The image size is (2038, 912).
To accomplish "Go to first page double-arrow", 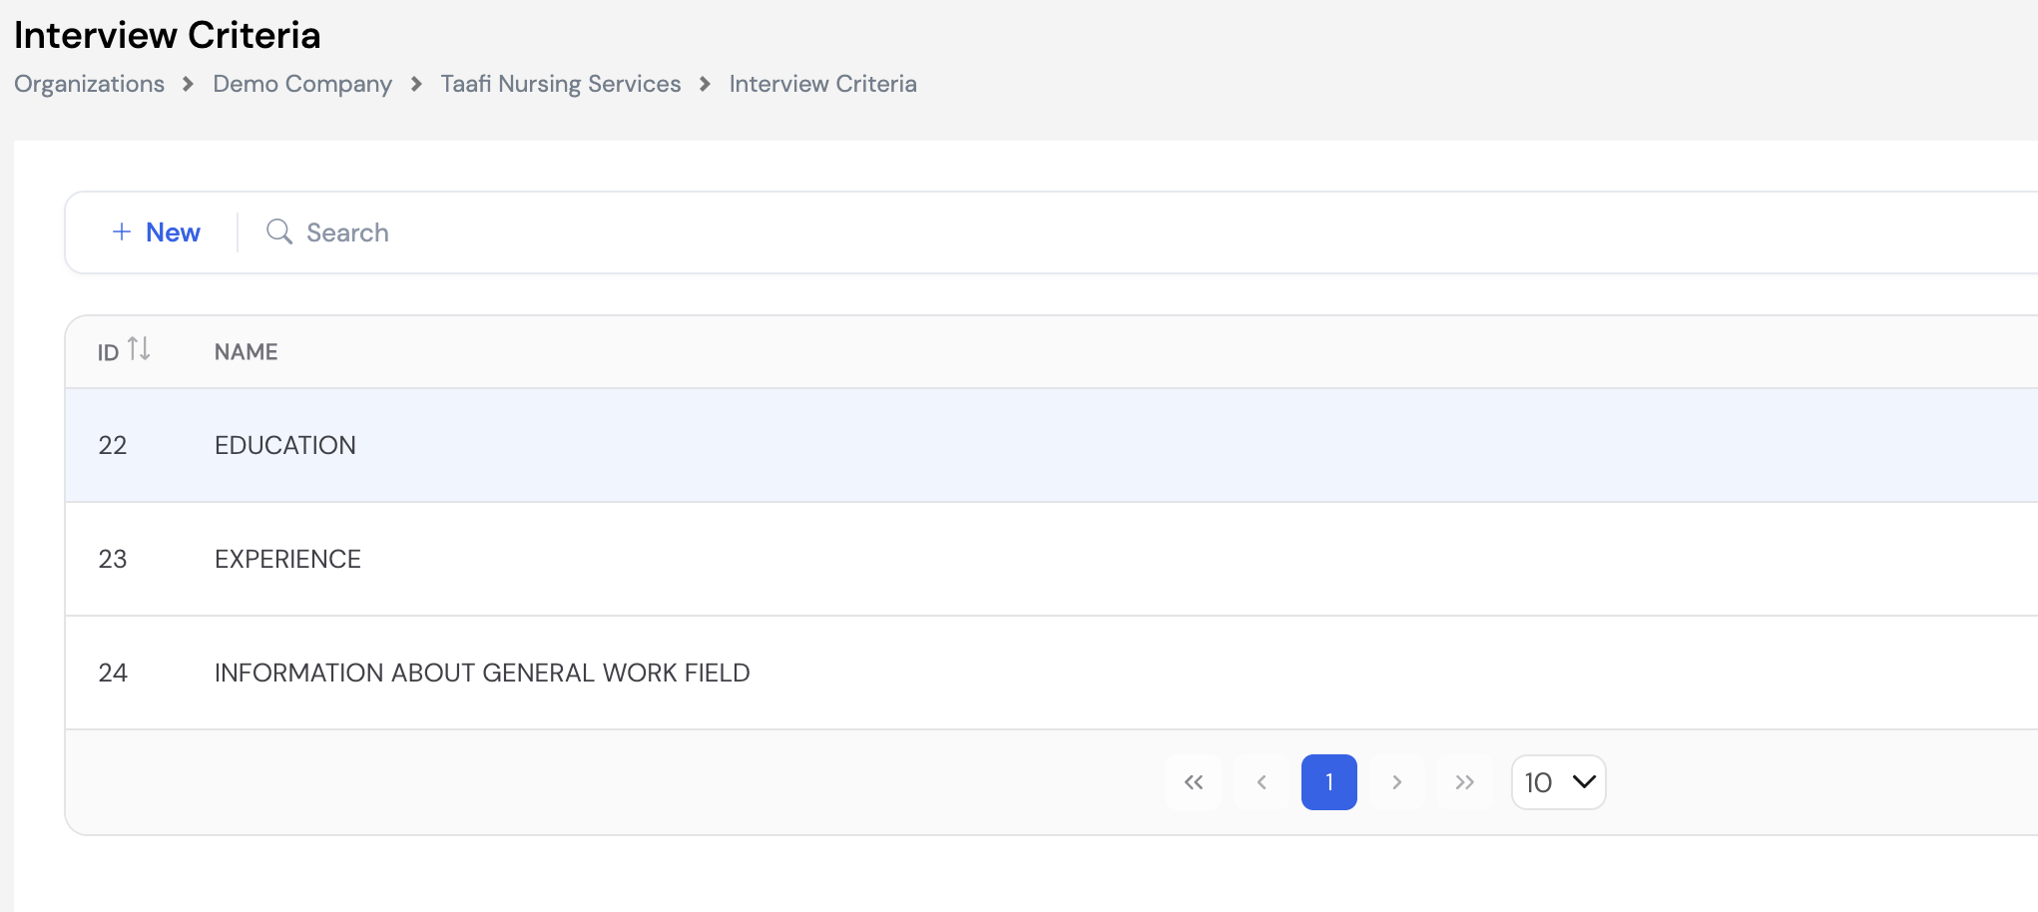I will [x=1194, y=782].
